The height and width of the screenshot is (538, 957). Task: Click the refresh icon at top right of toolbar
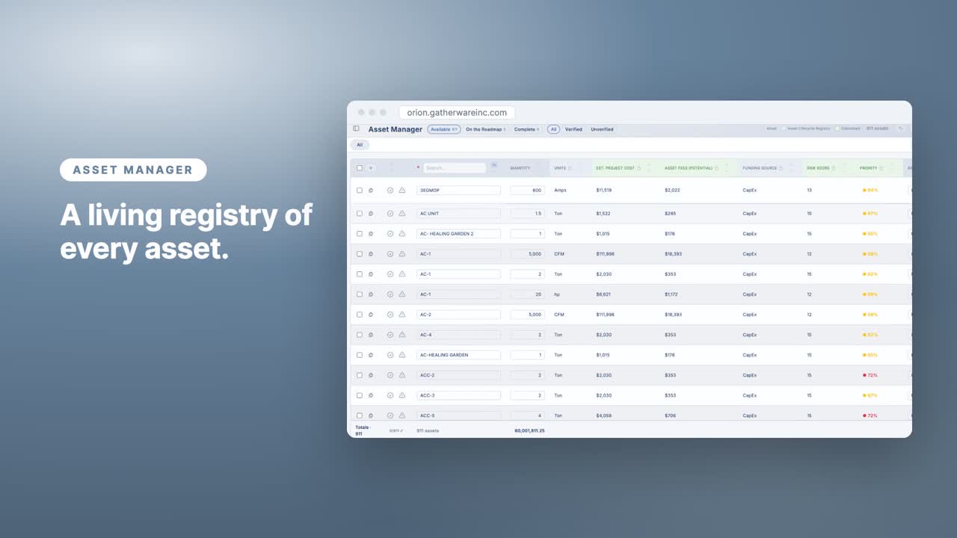coord(900,129)
